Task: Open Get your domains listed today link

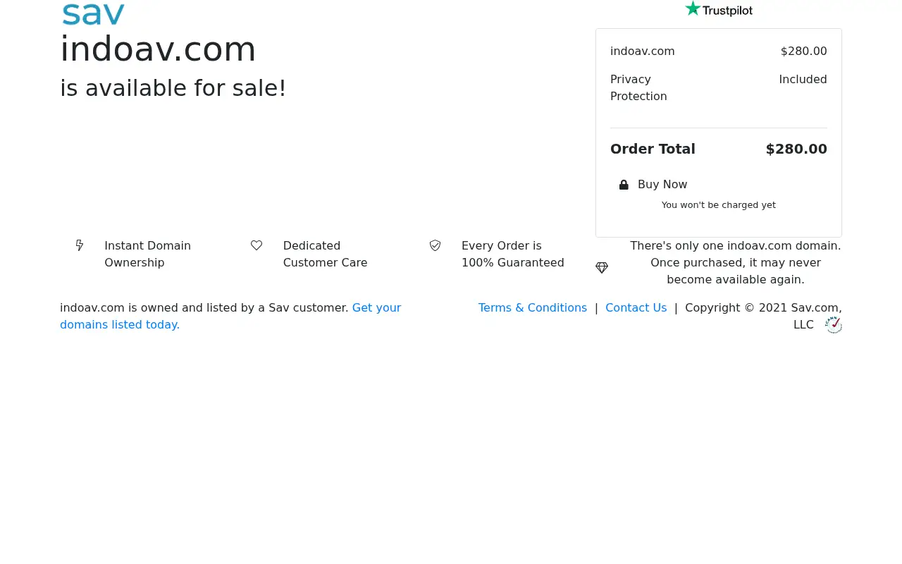Action: pyautogui.click(x=230, y=316)
